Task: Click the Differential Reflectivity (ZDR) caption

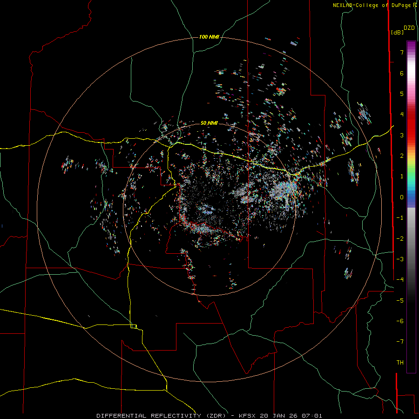Action: click(x=163, y=416)
